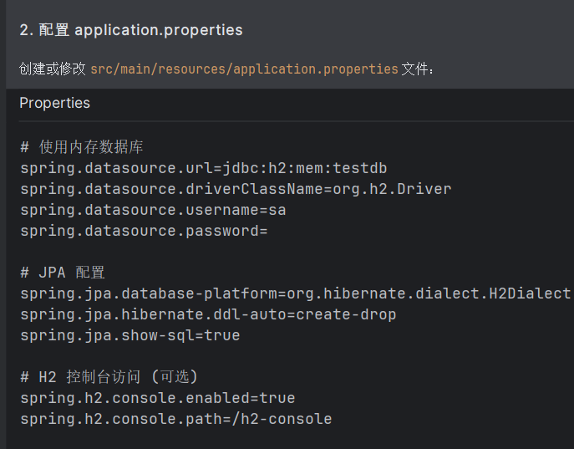Click the spring.datasource.username=sa line
Viewport: 574px width, 449px height.
click(x=153, y=210)
